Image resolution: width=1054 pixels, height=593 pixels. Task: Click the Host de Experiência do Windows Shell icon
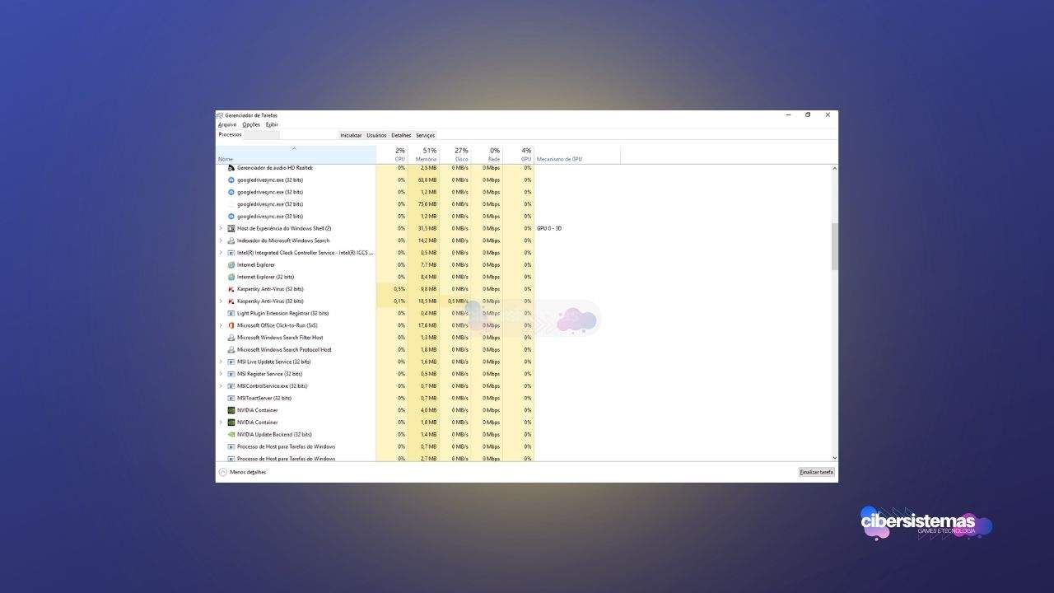231,228
